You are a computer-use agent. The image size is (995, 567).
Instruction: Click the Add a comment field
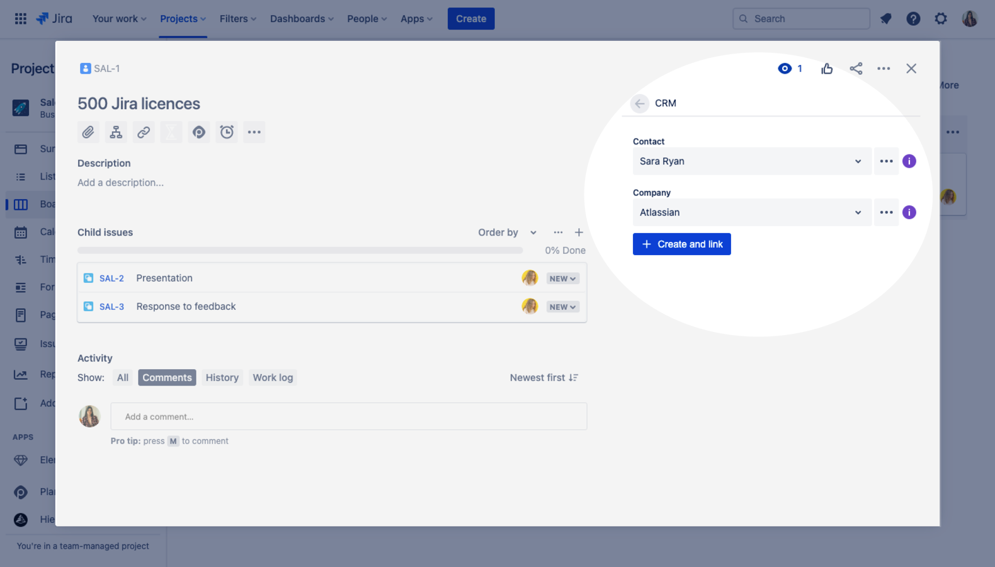(349, 416)
